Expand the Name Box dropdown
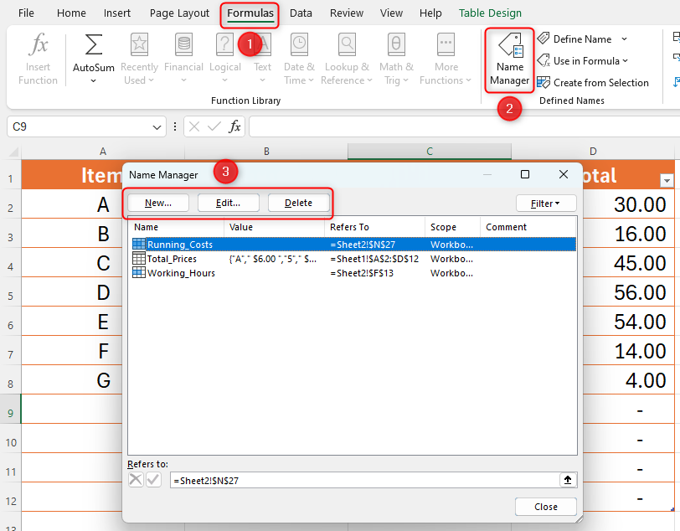This screenshot has height=531, width=680. [x=157, y=126]
